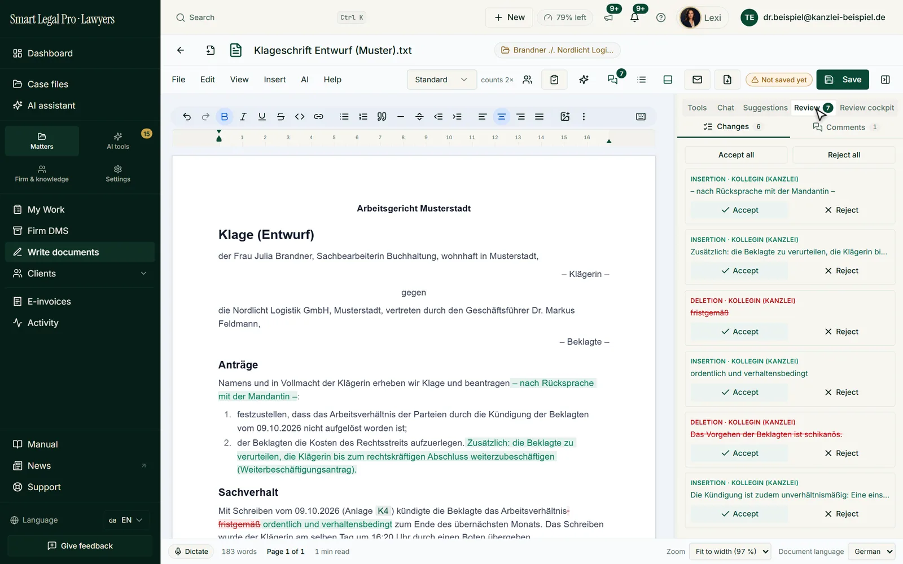Image resolution: width=903 pixels, height=564 pixels.
Task: Switch to the Suggestions tab
Action: [x=765, y=108]
